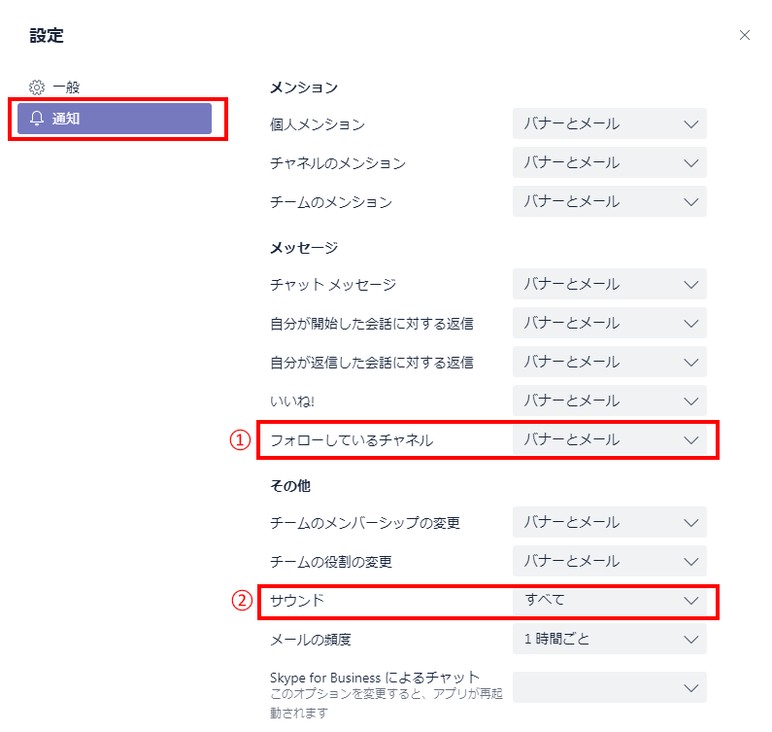Image resolution: width=772 pixels, height=732 pixels.
Task: Open the 個人メンション notification dropdown
Action: pyautogui.click(x=609, y=123)
